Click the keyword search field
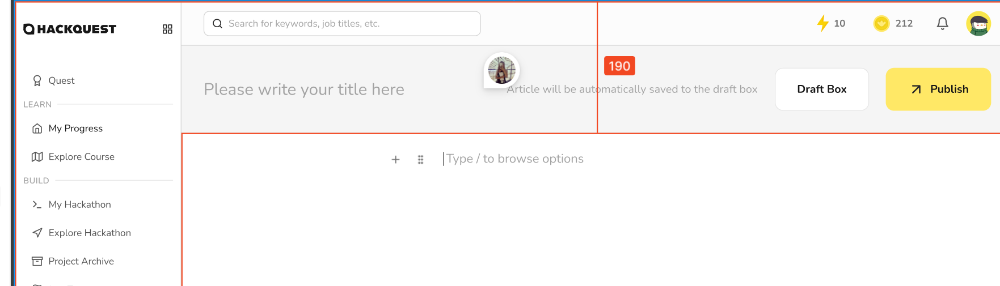The height and width of the screenshot is (286, 1000). coord(342,24)
